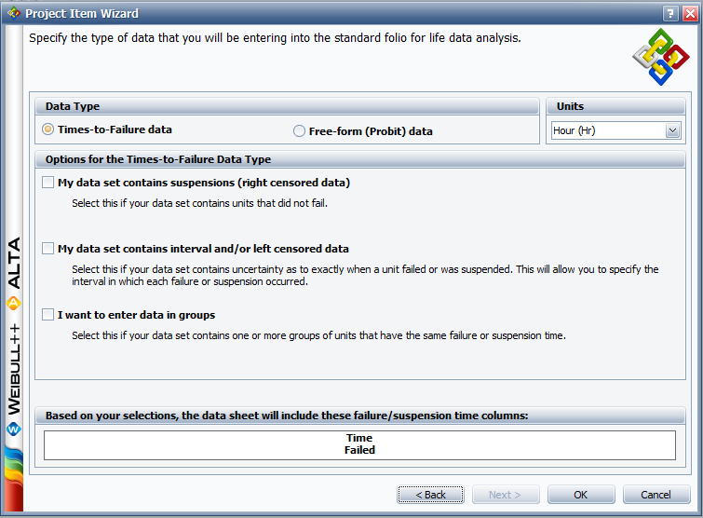Click the Weibull++ blue W icon
This screenshot has width=703, height=518.
(13, 429)
